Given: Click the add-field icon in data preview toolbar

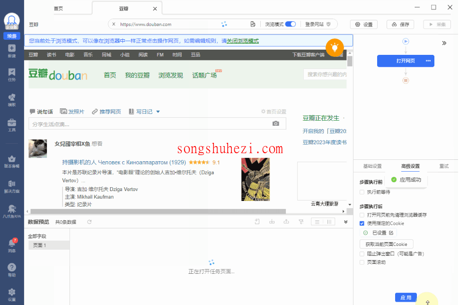Looking at the screenshot, I should [x=257, y=222].
